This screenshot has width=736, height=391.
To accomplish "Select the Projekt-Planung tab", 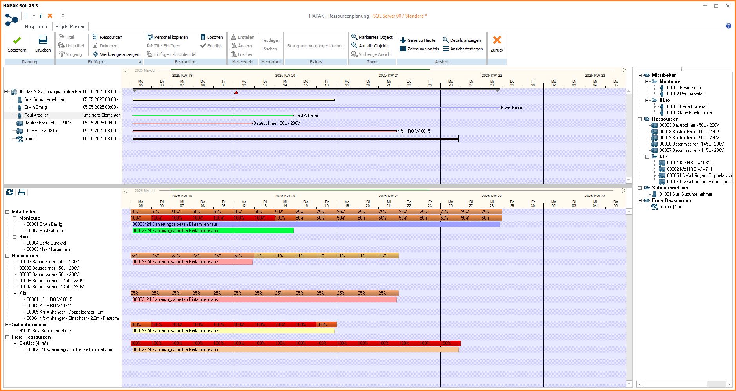I will pos(71,27).
